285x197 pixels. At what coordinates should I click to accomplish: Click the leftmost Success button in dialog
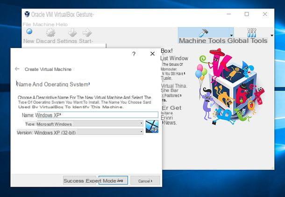[79, 181]
